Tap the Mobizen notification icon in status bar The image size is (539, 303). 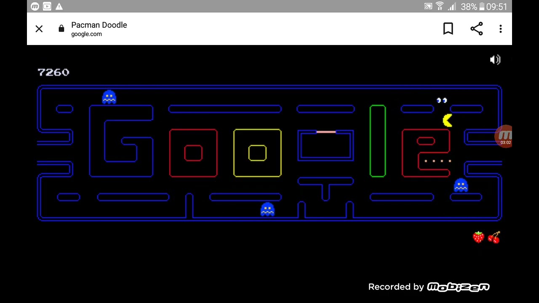tap(35, 6)
